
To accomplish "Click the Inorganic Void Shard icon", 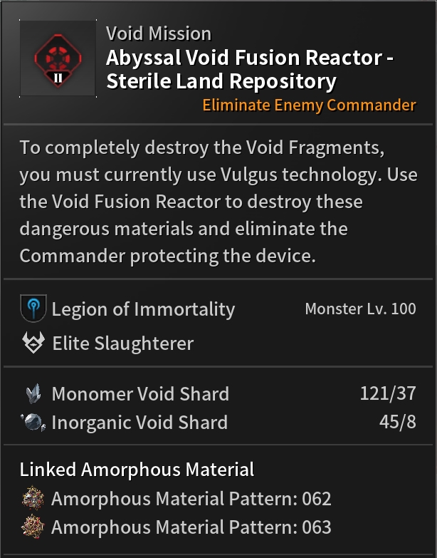I will click(x=32, y=422).
